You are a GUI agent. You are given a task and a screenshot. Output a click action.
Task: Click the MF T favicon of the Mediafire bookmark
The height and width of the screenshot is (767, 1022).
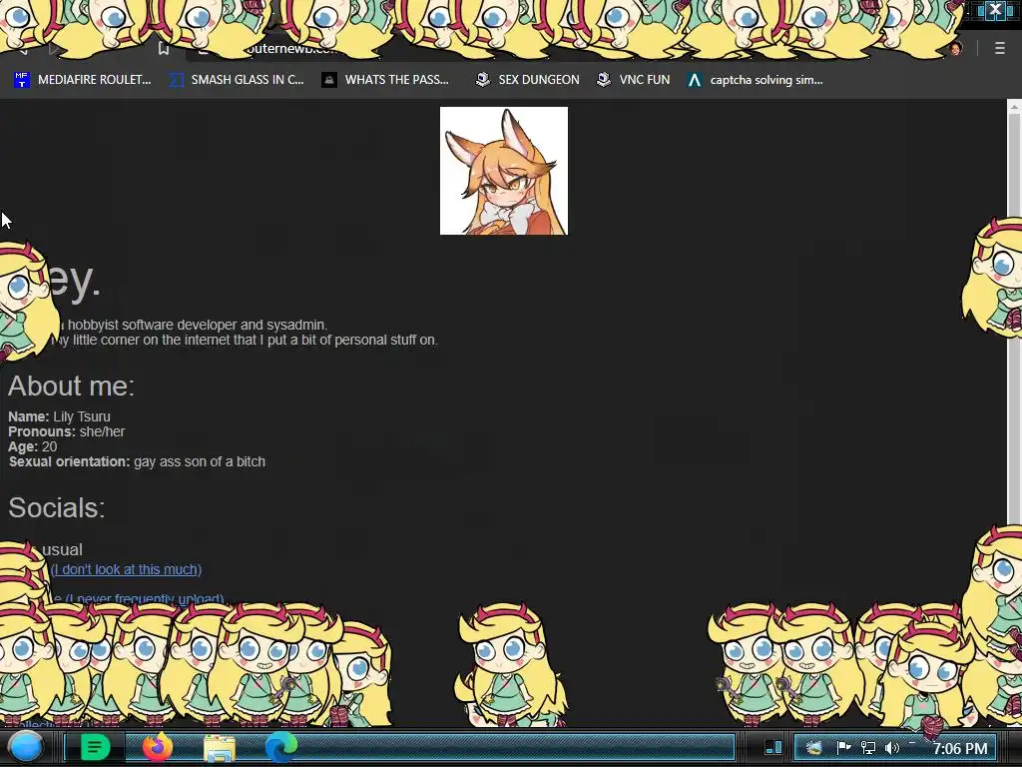pyautogui.click(x=22, y=80)
